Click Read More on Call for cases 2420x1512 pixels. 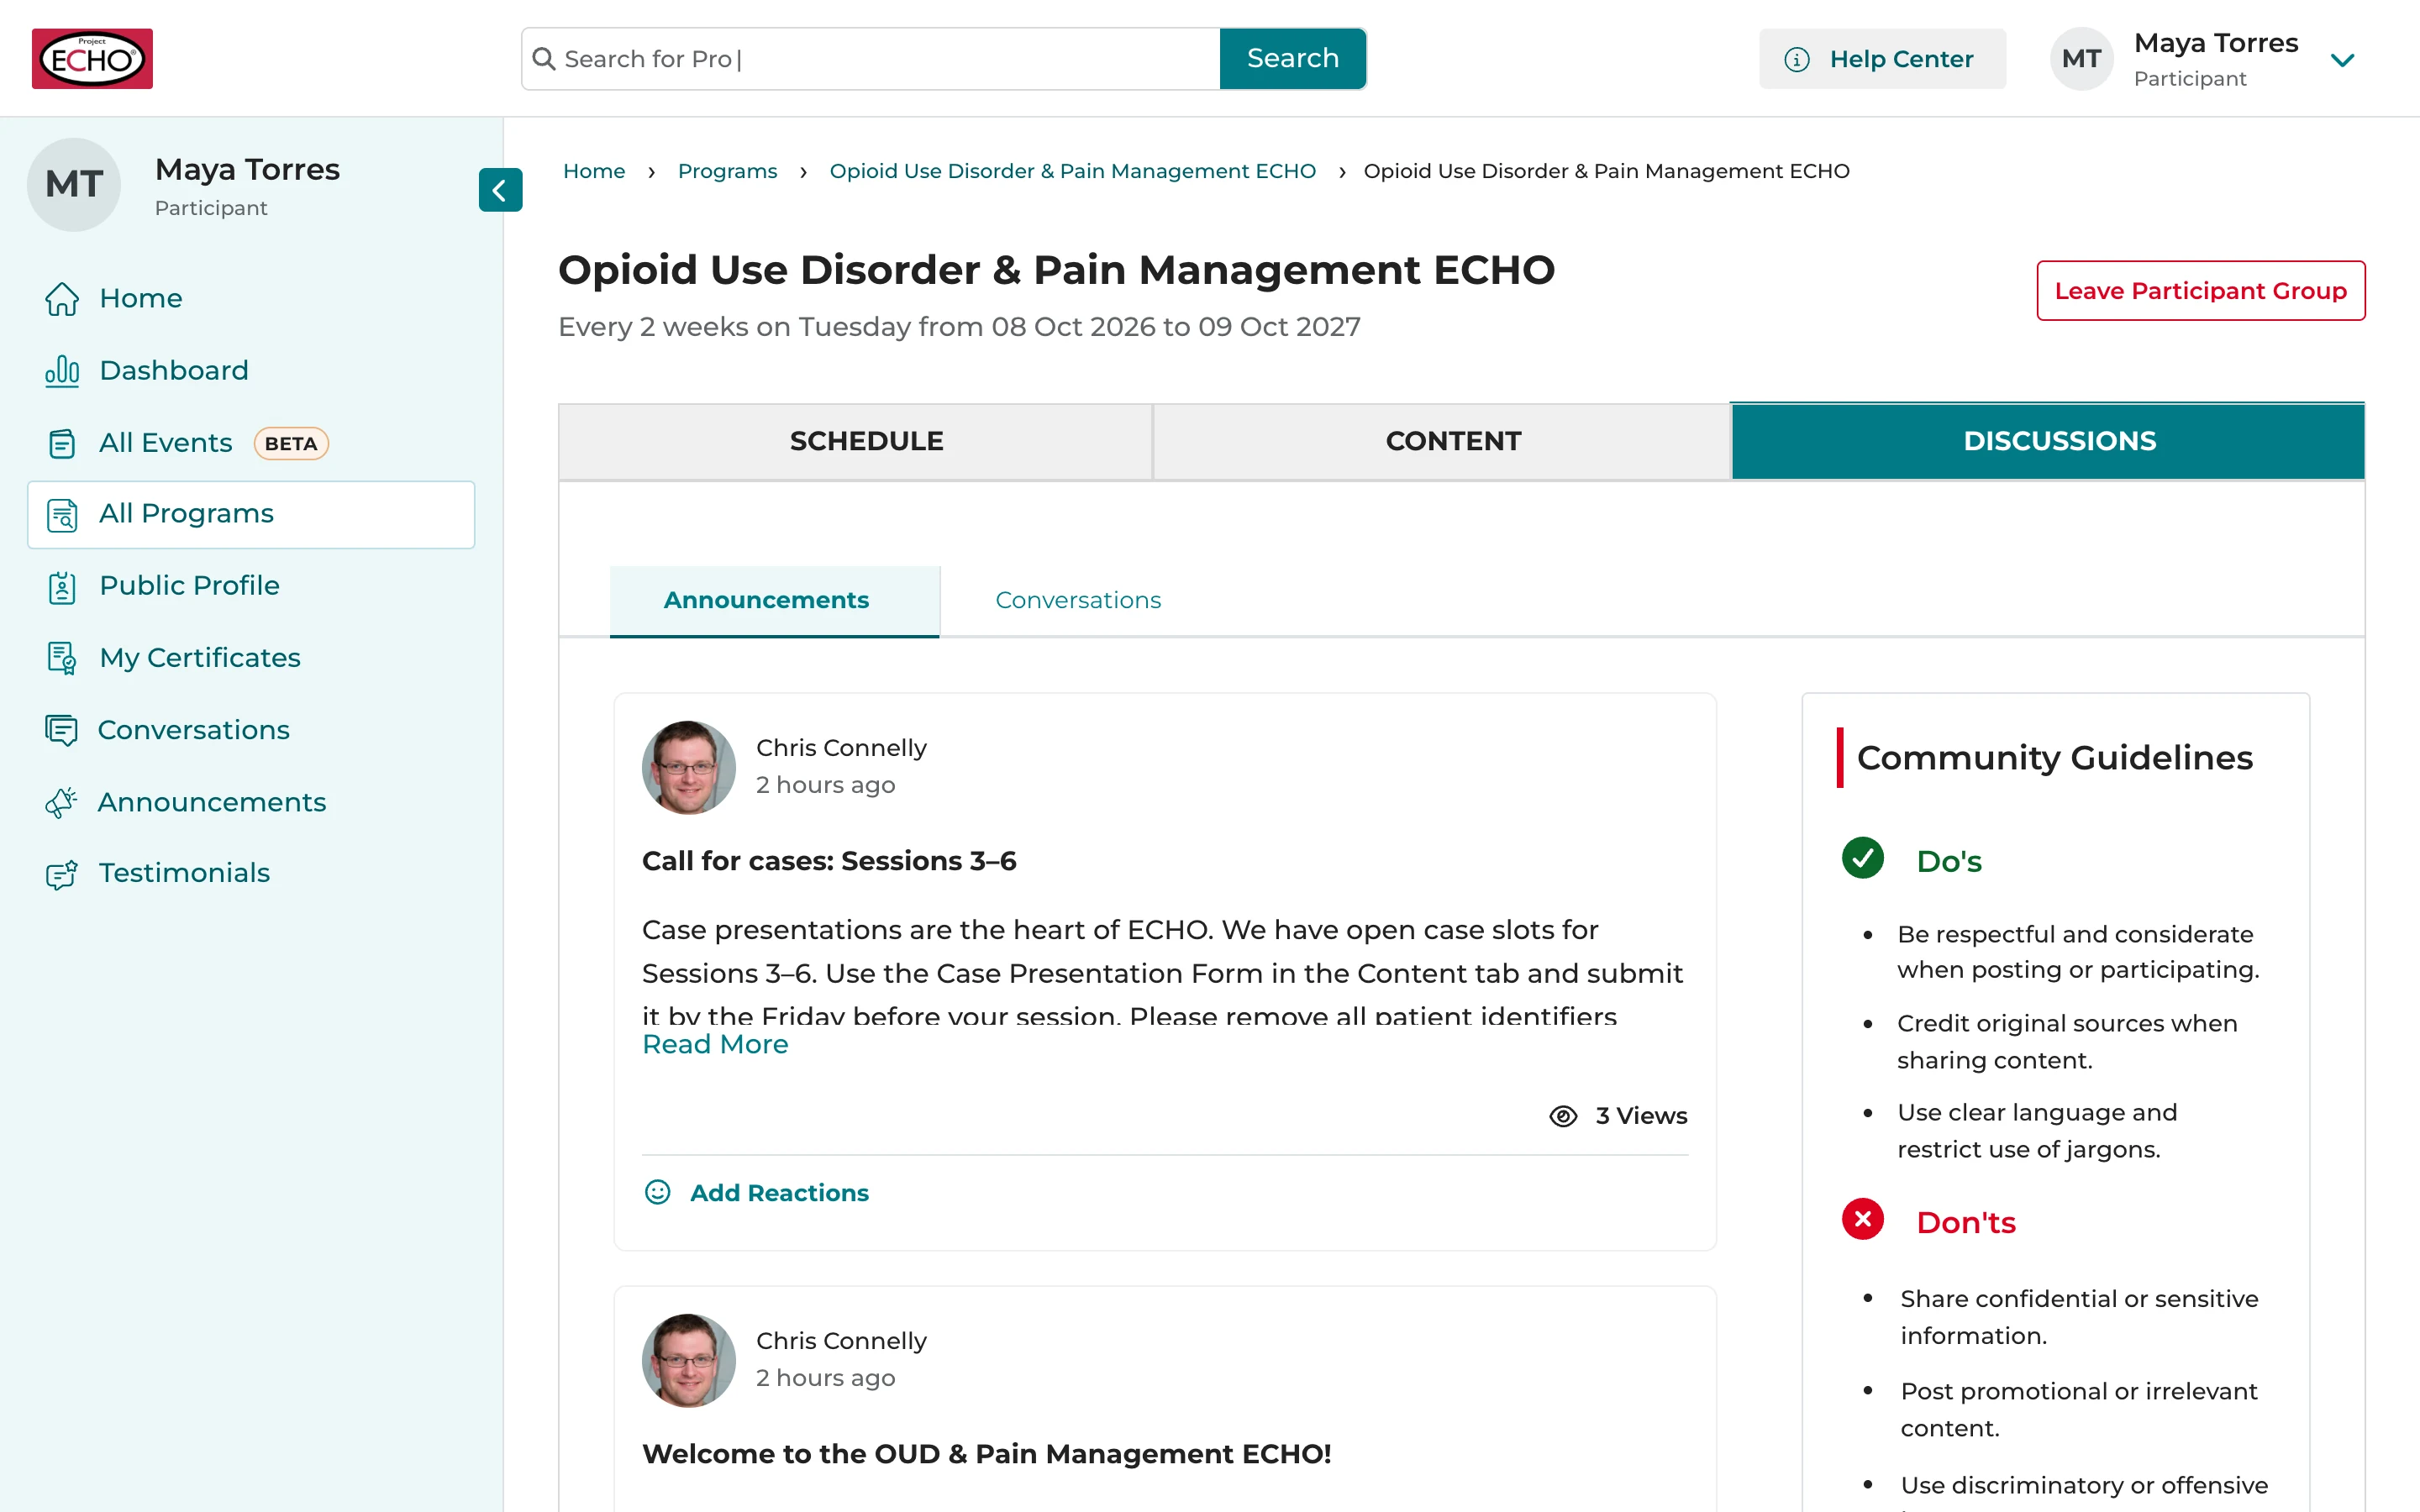(x=715, y=1044)
